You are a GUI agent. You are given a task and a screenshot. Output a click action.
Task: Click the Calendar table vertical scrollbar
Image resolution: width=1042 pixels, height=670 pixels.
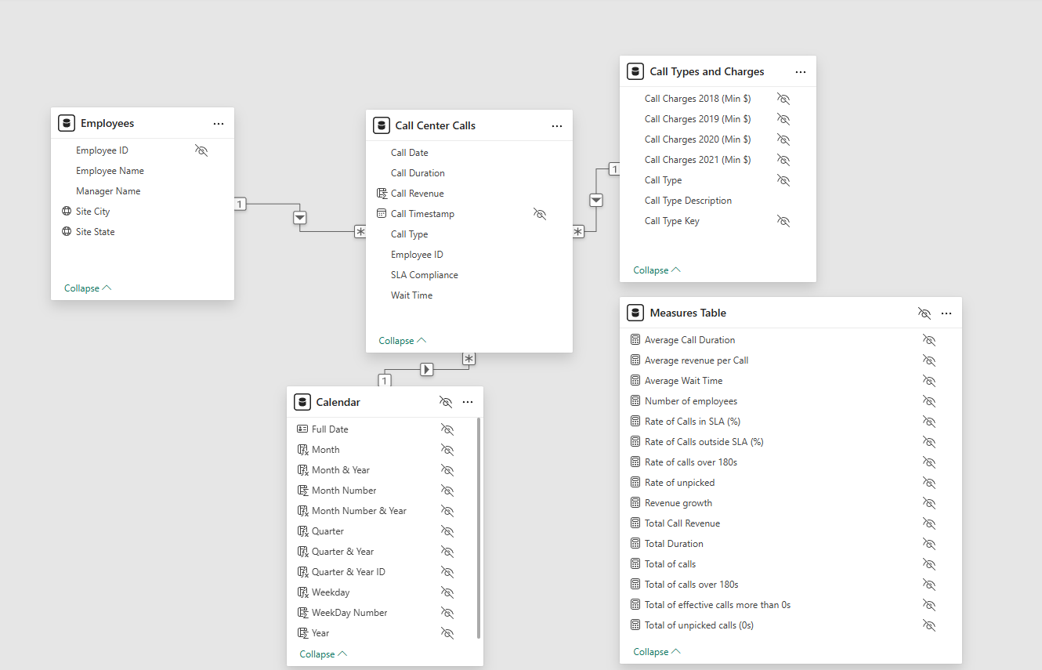(x=479, y=529)
